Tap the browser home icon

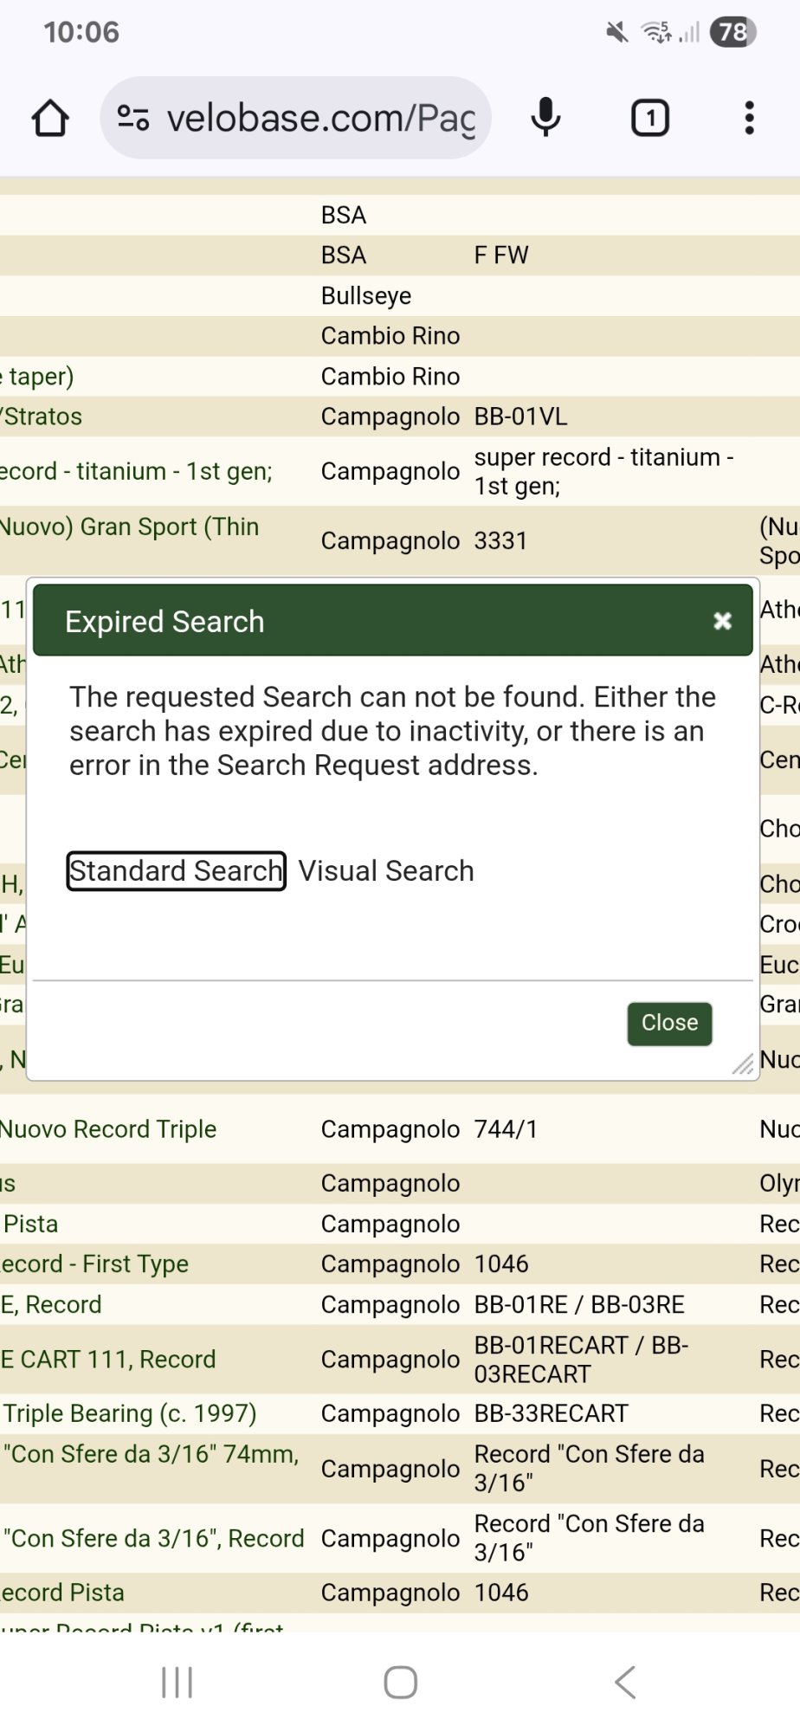coord(50,119)
